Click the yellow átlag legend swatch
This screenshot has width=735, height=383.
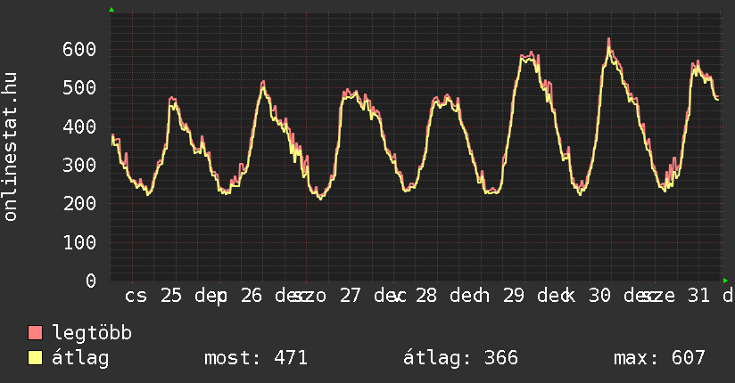[36, 358]
